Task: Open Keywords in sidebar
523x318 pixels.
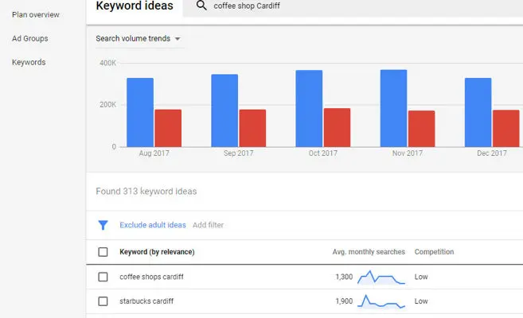Action: pos(29,62)
